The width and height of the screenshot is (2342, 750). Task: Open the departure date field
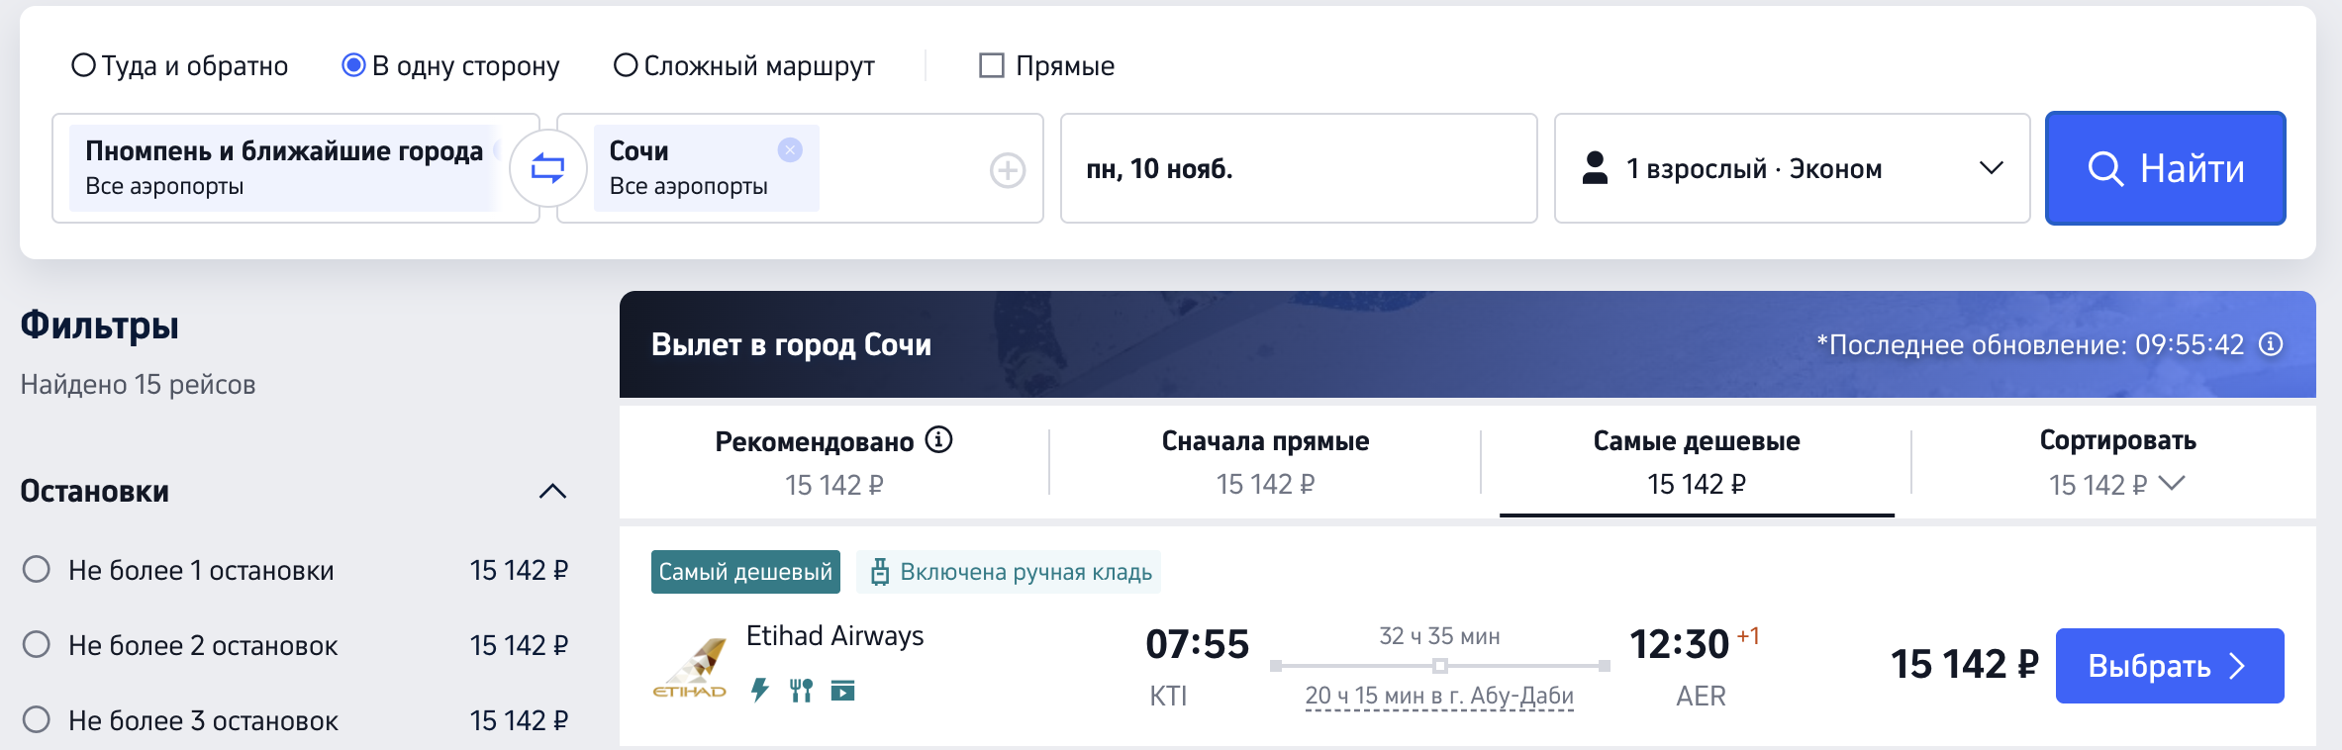[1298, 168]
